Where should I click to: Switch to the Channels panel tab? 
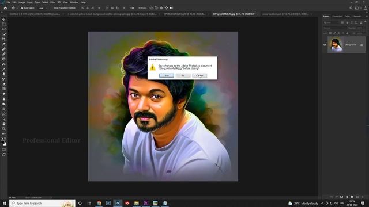[356, 16]
